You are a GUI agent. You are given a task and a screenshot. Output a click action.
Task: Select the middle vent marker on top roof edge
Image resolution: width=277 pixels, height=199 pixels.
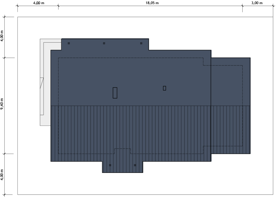coord(104,43)
